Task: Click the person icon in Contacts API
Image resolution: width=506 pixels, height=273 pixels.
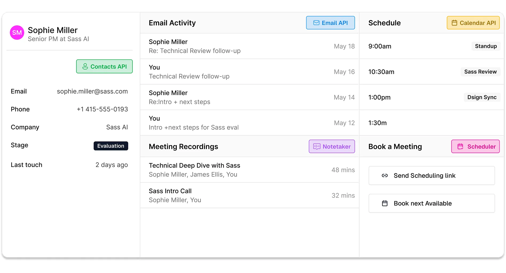Action: click(x=85, y=67)
